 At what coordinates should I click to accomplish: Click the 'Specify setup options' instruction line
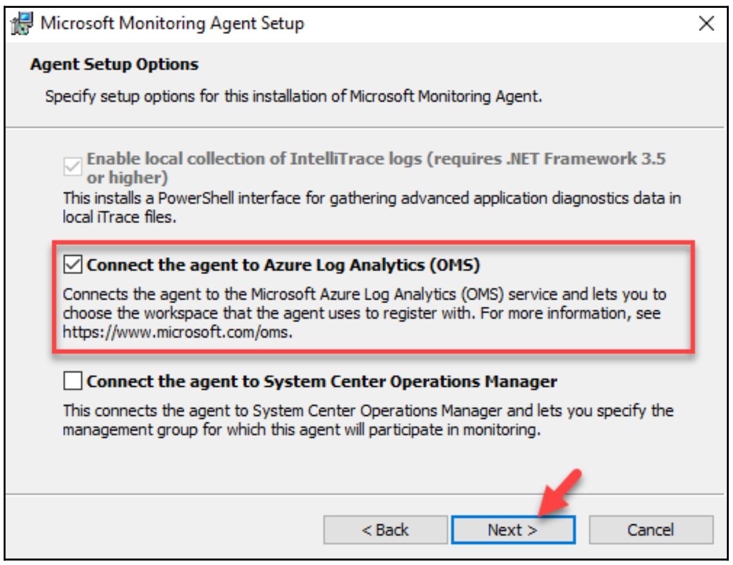click(293, 97)
